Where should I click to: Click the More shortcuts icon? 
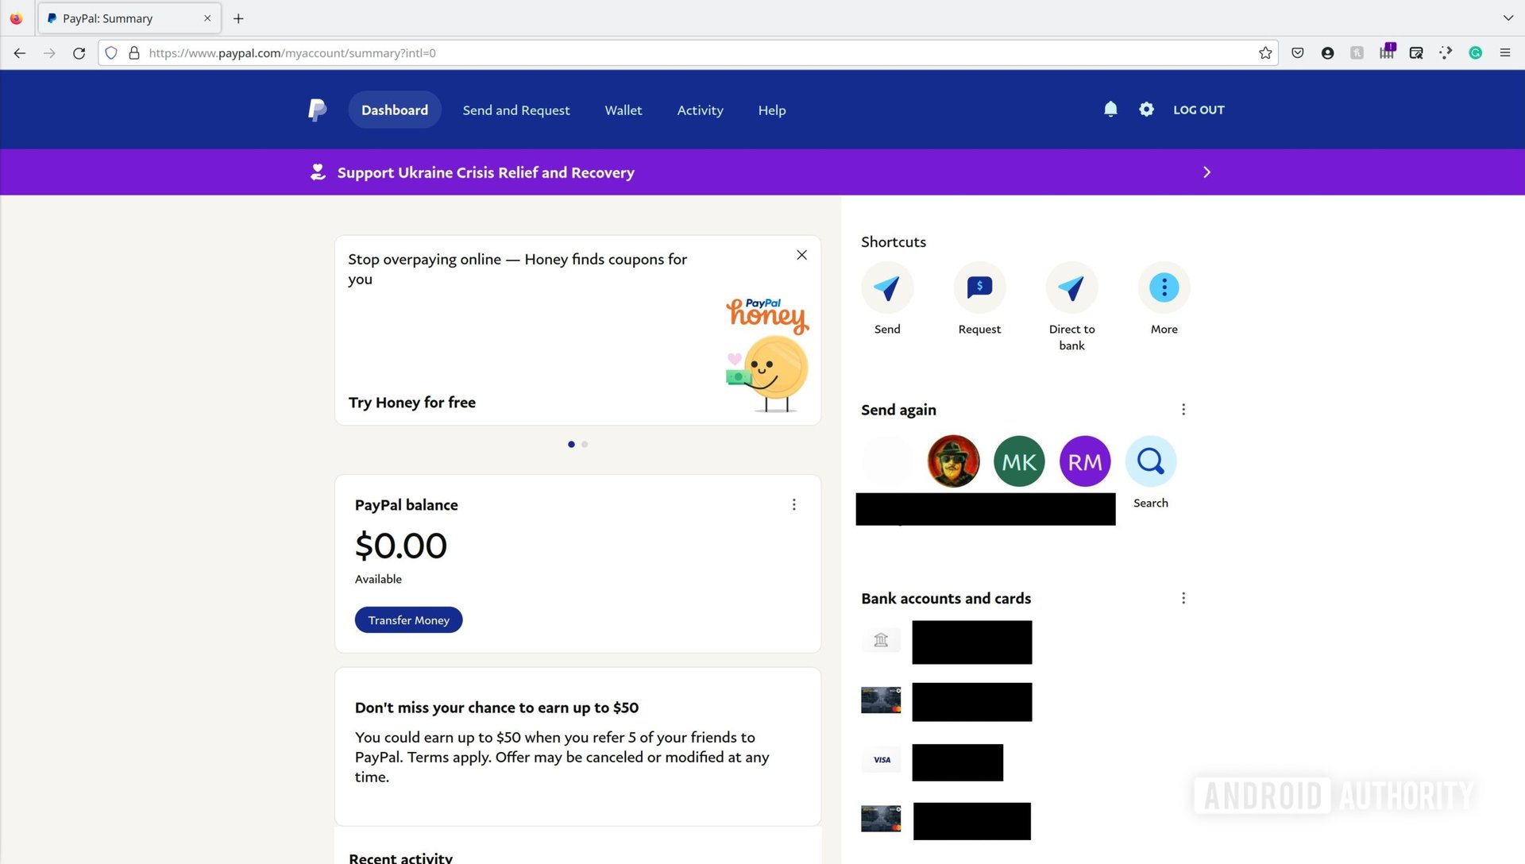pos(1164,286)
